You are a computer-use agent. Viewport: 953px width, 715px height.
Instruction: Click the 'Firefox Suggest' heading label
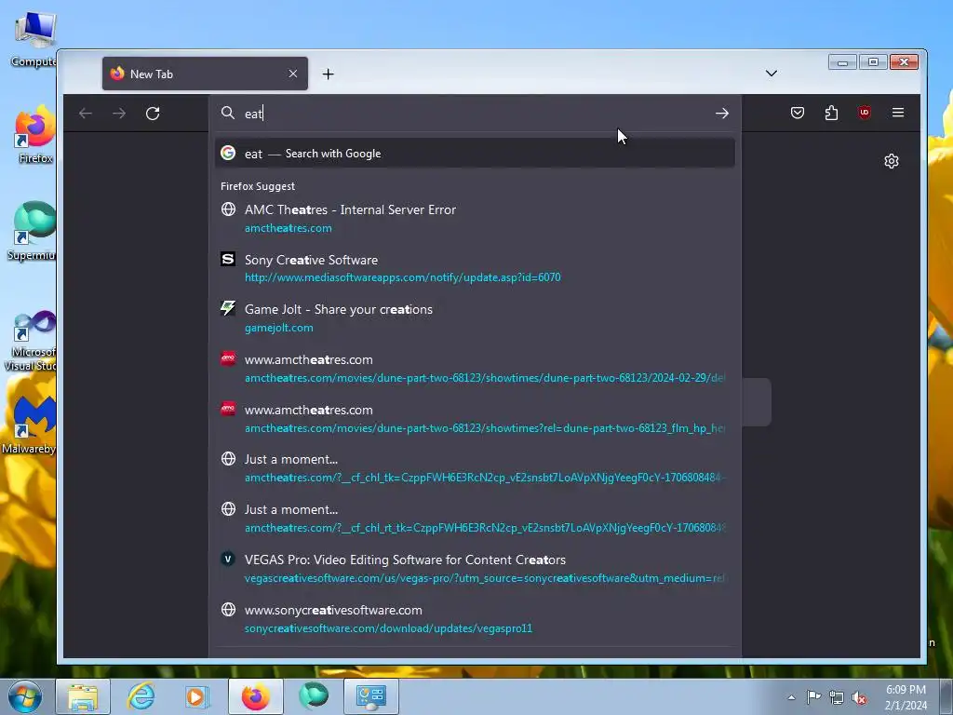pos(258,186)
